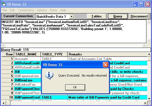152x106 pixels.
Task: Click 'paid by Checks' remark in row 8
Action: click(x=122, y=89)
